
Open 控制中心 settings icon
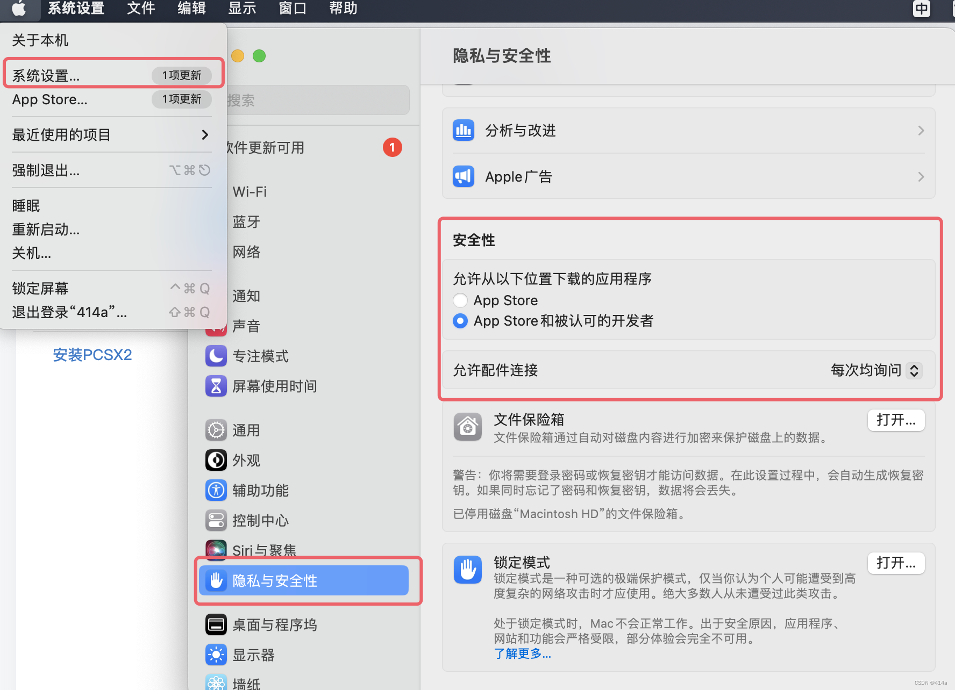pos(216,520)
